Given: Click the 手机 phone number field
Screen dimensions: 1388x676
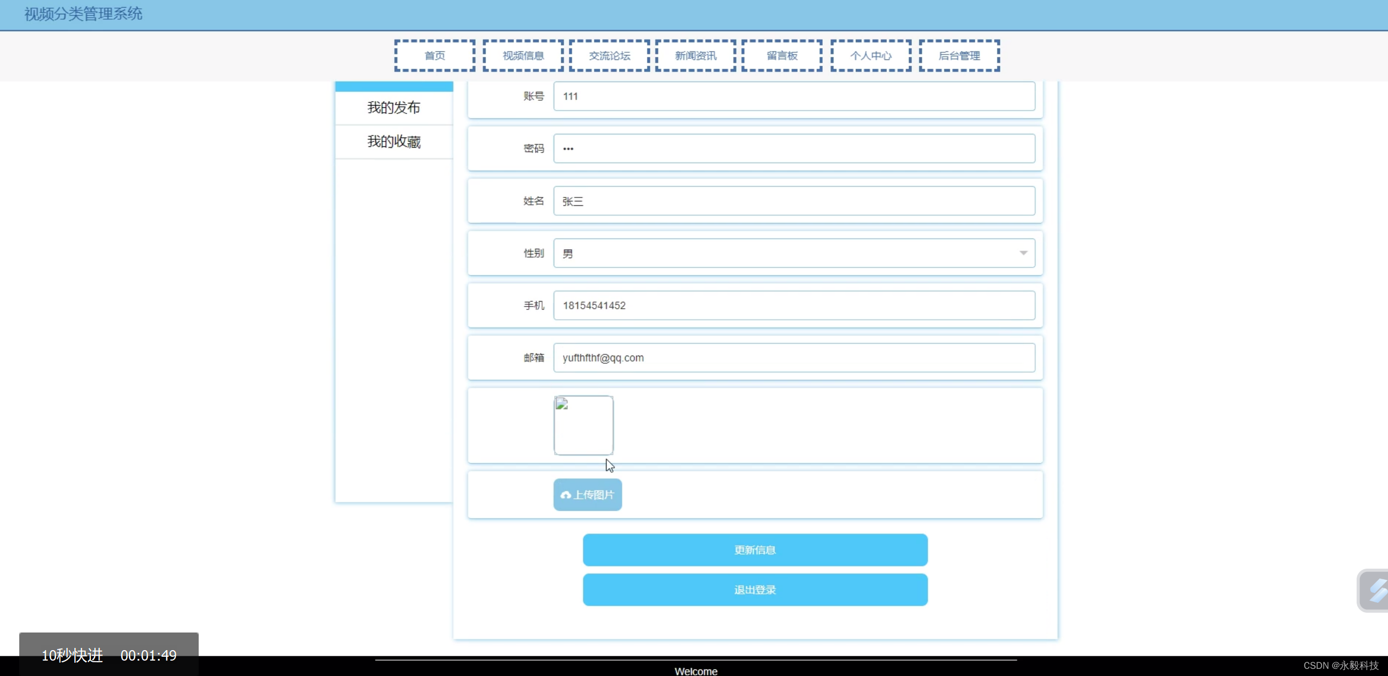Looking at the screenshot, I should 794,306.
